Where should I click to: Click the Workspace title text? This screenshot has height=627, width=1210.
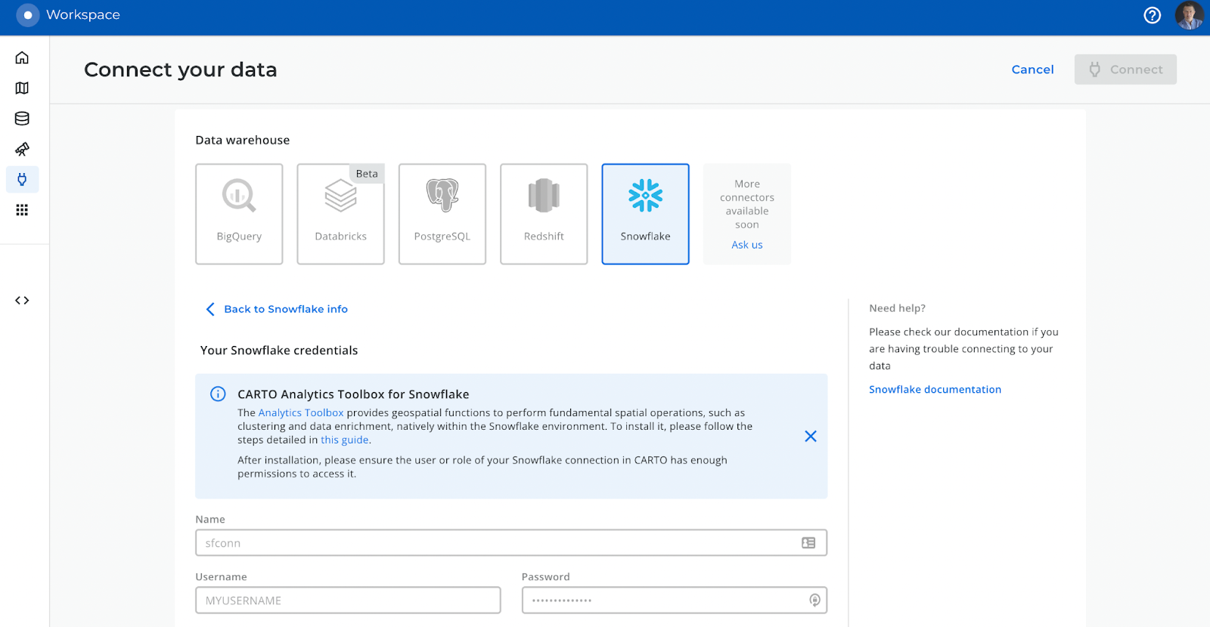tap(83, 15)
